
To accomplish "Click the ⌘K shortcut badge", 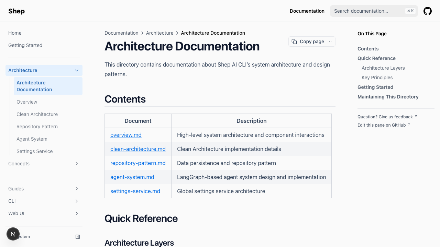I will click(410, 11).
